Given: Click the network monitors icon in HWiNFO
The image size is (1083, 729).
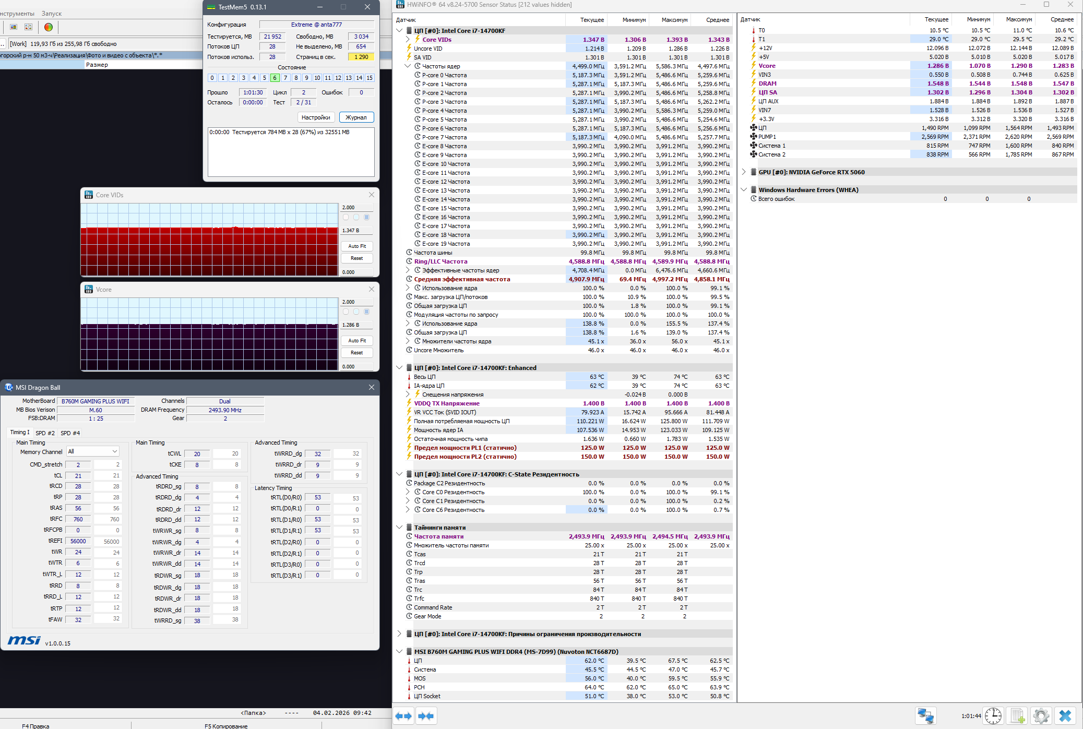Looking at the screenshot, I should (x=926, y=716).
